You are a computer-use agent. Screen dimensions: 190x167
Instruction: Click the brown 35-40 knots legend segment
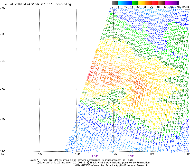pyautogui.click(x=162, y=3)
